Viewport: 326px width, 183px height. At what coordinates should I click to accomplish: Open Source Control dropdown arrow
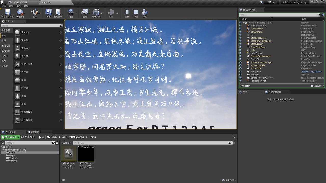25,13
